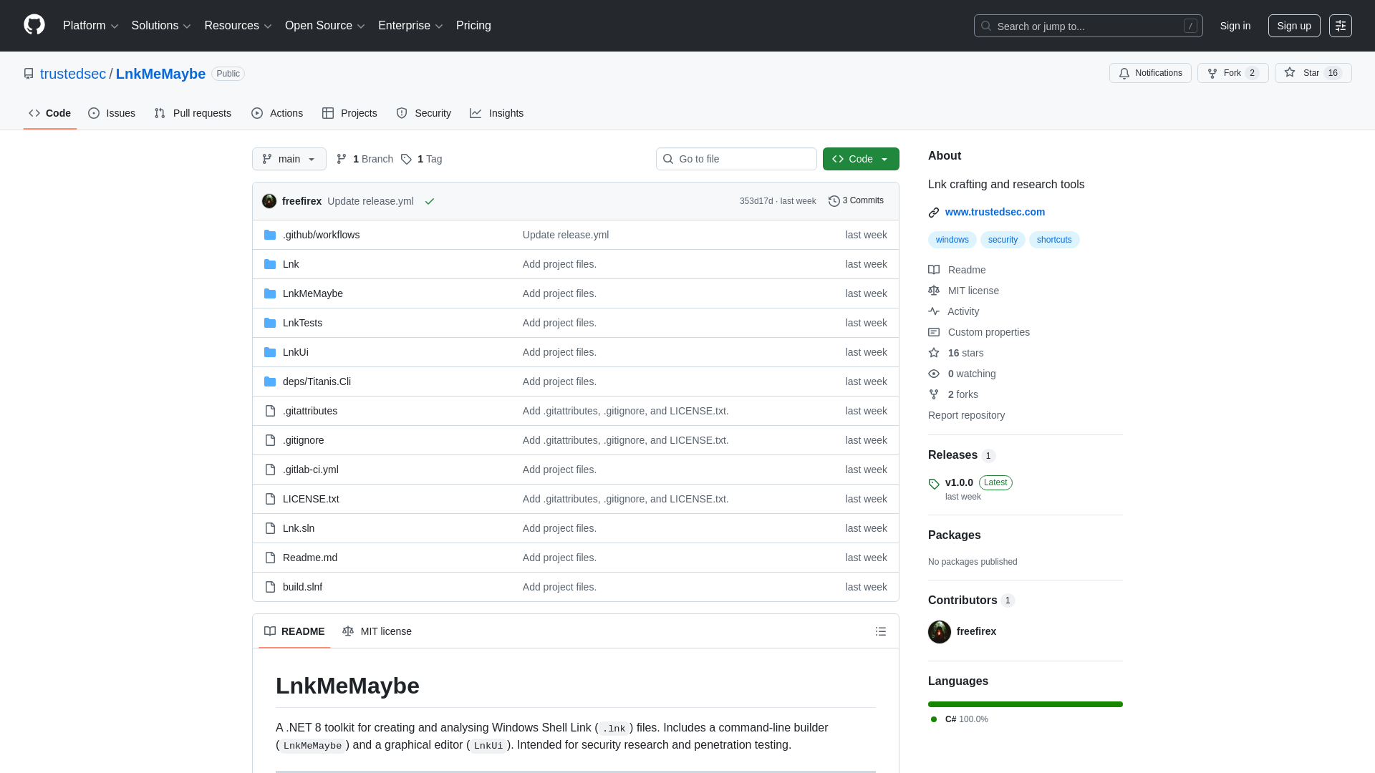The width and height of the screenshot is (1375, 773).
Task: View the verified commit checkmark badge
Action: 430,202
